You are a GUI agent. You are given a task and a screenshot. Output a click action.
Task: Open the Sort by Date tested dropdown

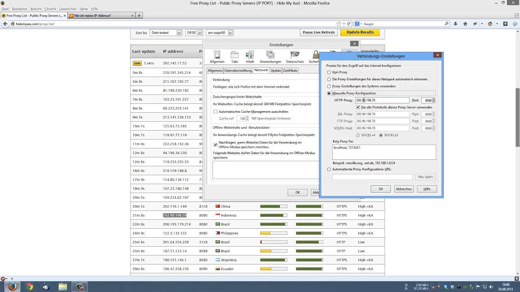click(166, 32)
